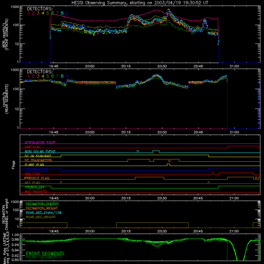Screen dimensions: 264x264
Task: Click 20:45 tick under the Flags plot
Action: (x=198, y=198)
